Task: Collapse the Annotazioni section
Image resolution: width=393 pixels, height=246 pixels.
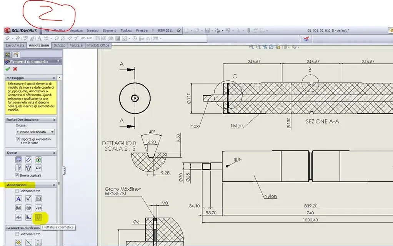Action: (53, 185)
